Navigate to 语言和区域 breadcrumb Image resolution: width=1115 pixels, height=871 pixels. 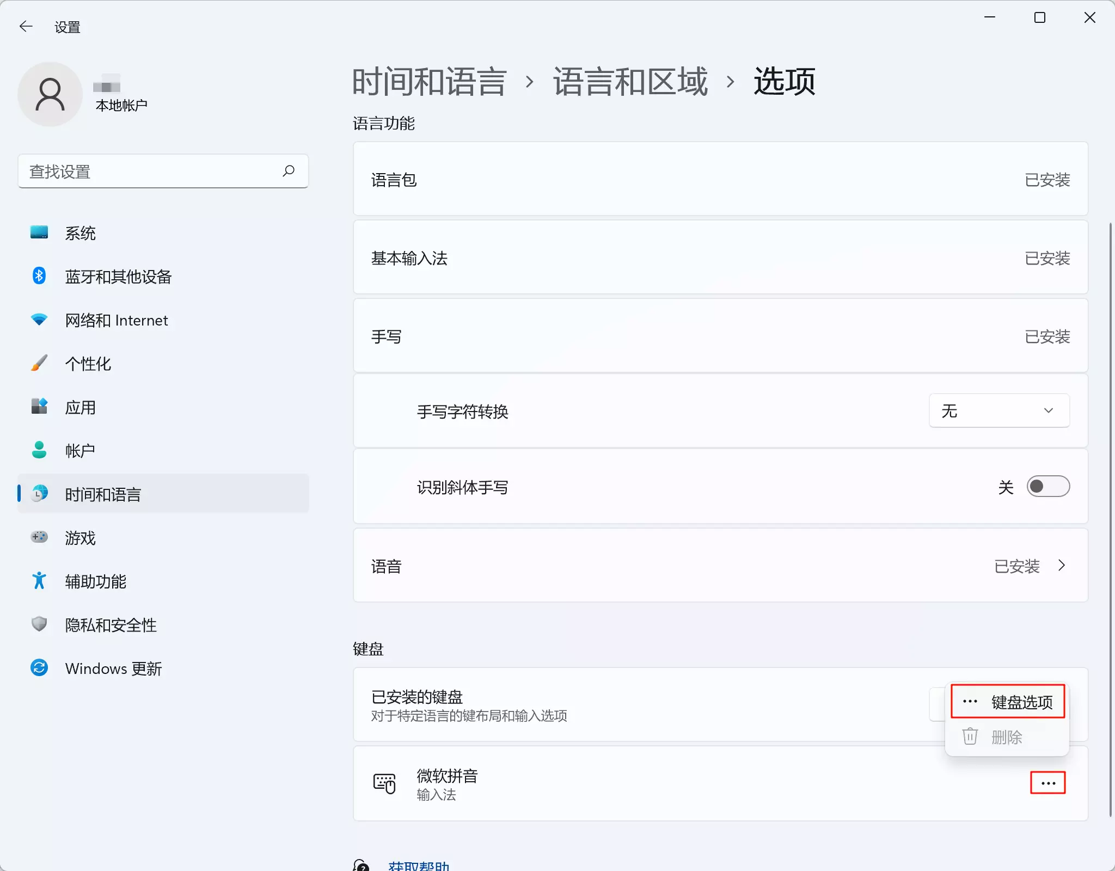(x=630, y=82)
